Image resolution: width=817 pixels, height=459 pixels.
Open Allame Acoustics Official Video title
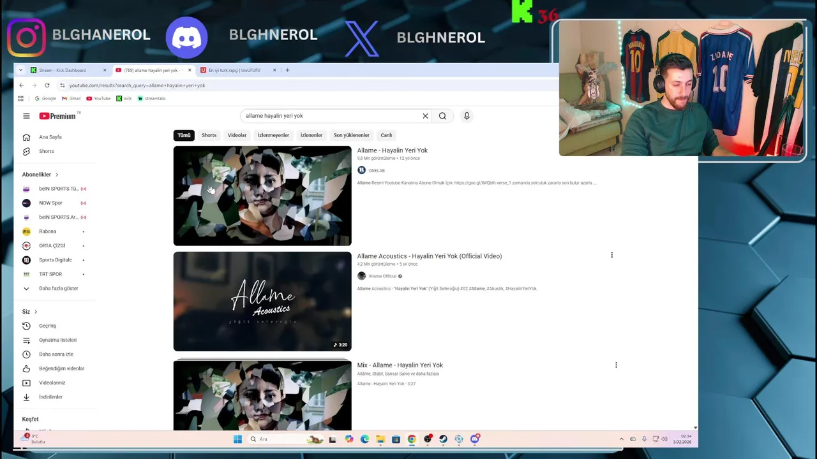click(x=429, y=256)
